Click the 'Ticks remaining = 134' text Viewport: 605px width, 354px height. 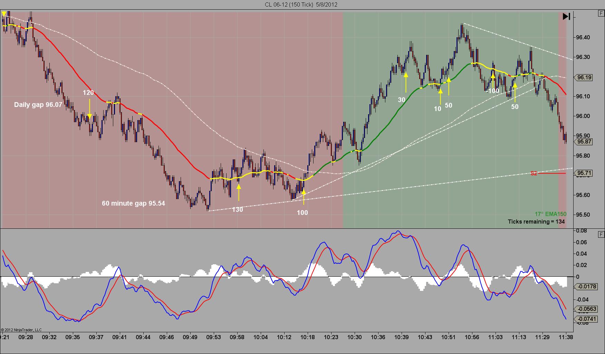(536, 222)
